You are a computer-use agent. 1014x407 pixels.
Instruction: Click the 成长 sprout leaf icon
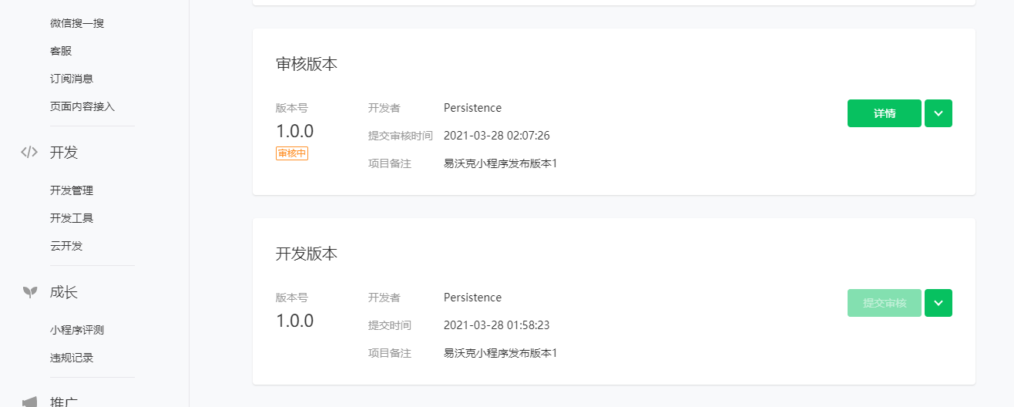coord(29,292)
